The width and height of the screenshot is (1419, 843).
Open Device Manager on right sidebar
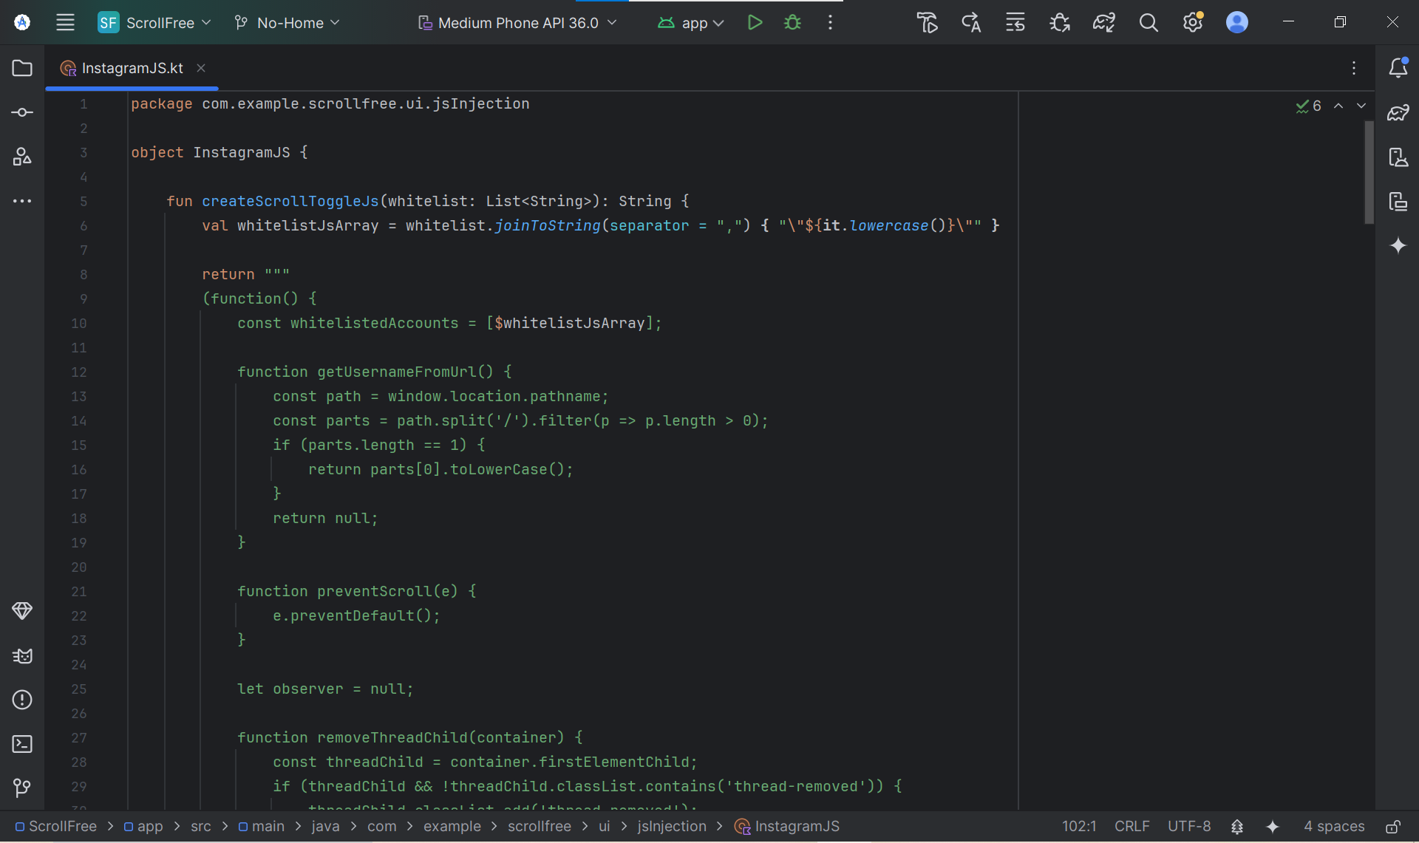1398,157
